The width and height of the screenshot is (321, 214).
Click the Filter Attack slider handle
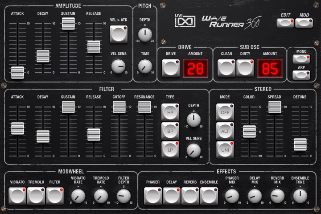pyautogui.click(x=17, y=128)
